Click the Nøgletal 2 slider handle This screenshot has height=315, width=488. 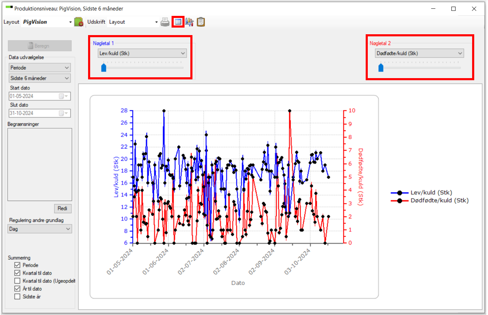click(381, 67)
